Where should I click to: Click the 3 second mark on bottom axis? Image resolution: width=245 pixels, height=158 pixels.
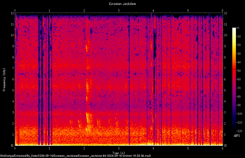(119, 148)
